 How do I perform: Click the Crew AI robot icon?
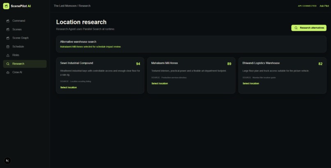click(x=8, y=72)
